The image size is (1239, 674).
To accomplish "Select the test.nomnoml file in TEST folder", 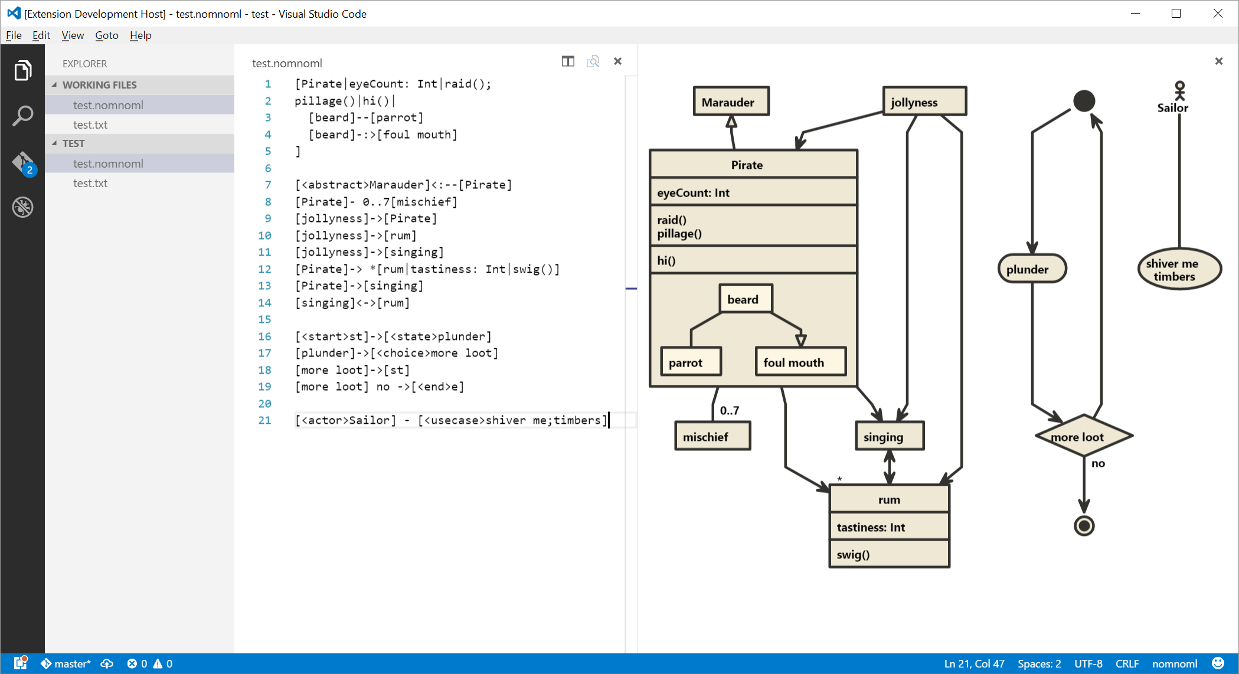I will [109, 163].
